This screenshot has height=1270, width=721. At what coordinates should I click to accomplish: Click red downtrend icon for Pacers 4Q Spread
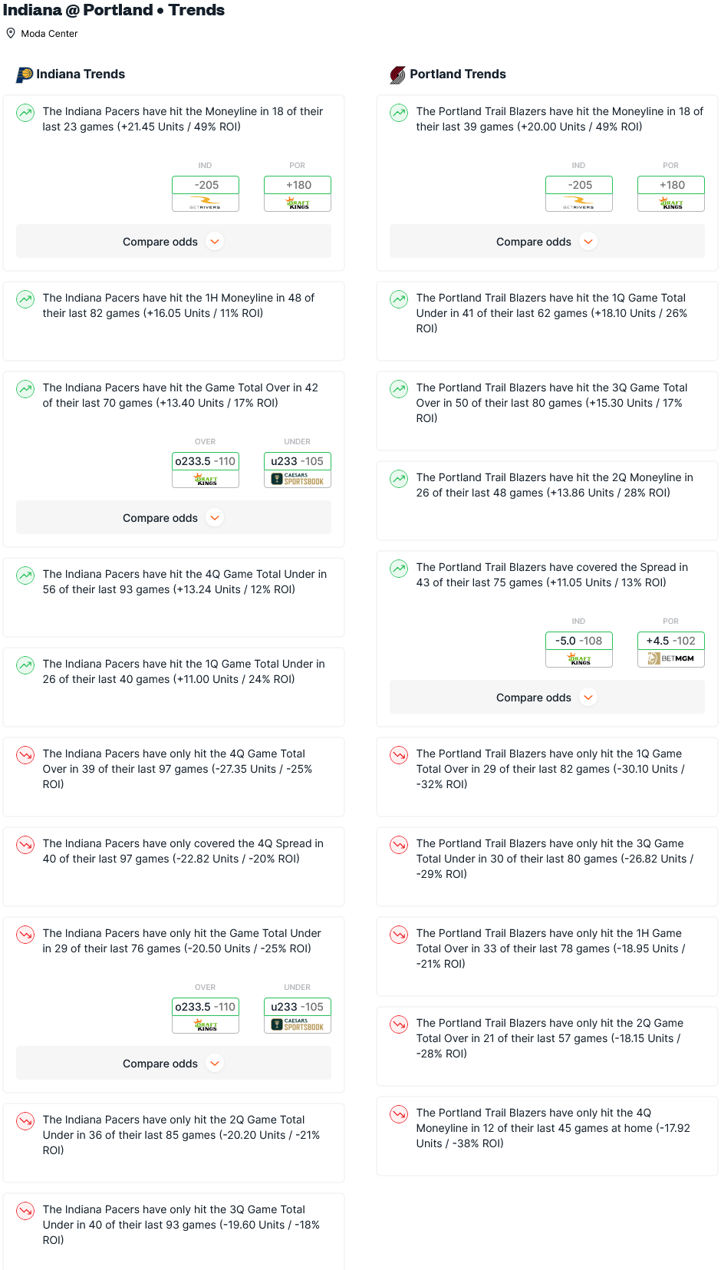(25, 845)
